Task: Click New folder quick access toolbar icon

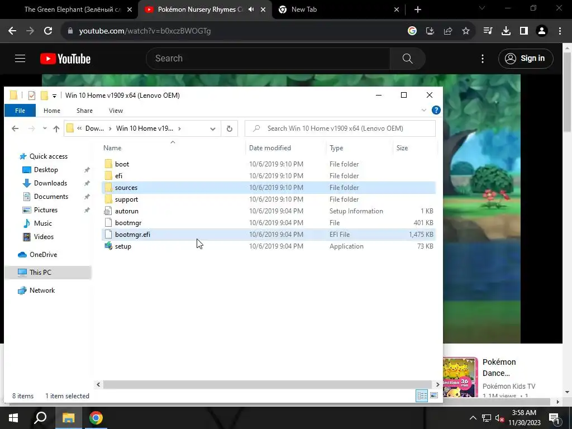Action: [44, 96]
